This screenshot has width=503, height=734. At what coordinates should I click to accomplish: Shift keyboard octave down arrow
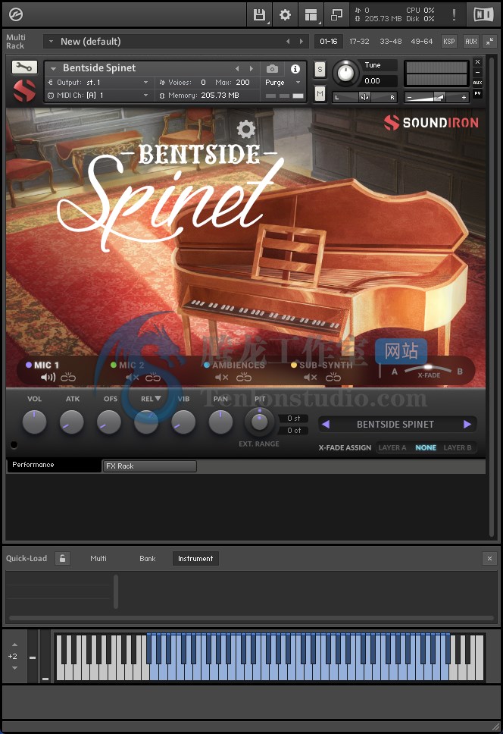(x=14, y=668)
